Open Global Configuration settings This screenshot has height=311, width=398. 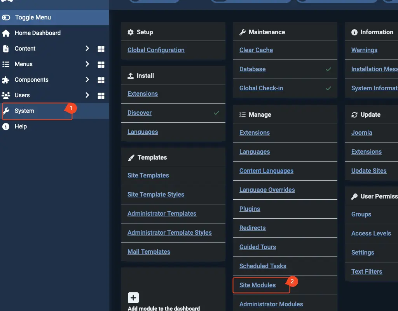(156, 50)
